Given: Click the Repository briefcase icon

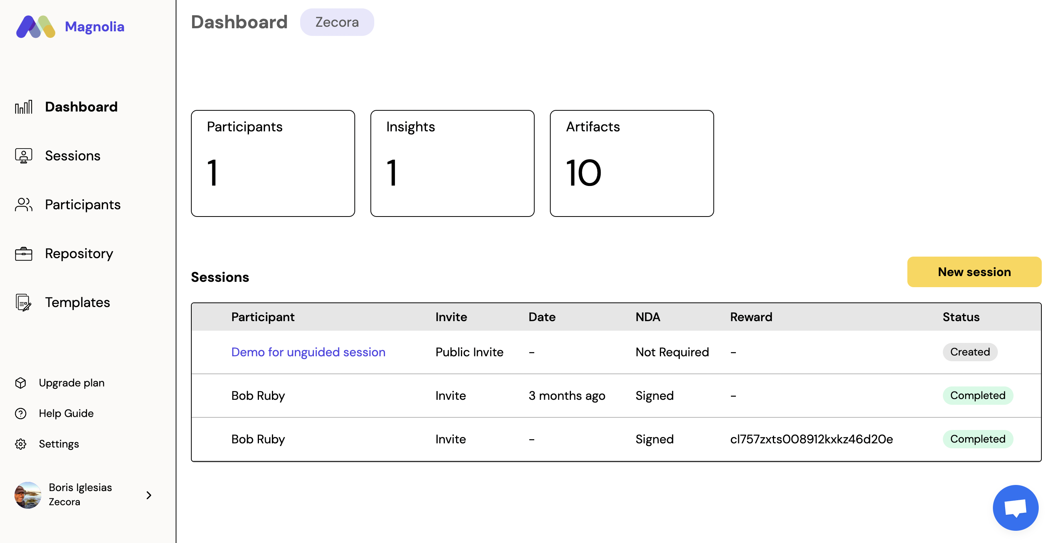Looking at the screenshot, I should pyautogui.click(x=23, y=254).
